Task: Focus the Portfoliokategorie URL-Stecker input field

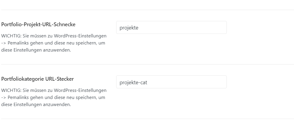Action: [171, 82]
